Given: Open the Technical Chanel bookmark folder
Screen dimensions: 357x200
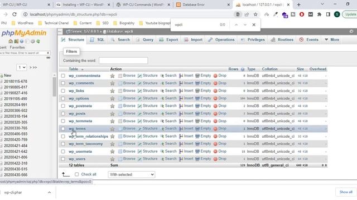Looking at the screenshot, I should coord(54,23).
